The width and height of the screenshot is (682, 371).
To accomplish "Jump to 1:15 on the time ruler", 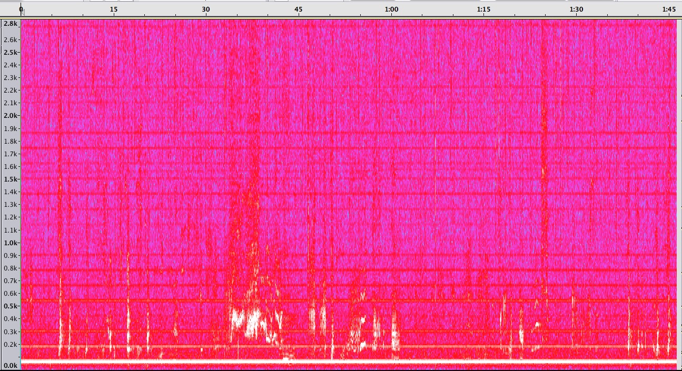I will pyautogui.click(x=484, y=9).
